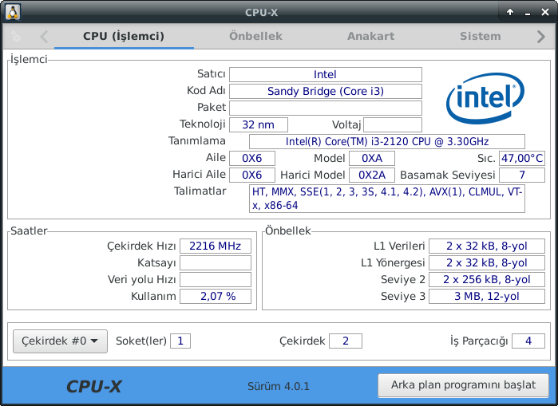Click the Teknoloji value 32 nm
This screenshot has height=406, width=558.
259,124
